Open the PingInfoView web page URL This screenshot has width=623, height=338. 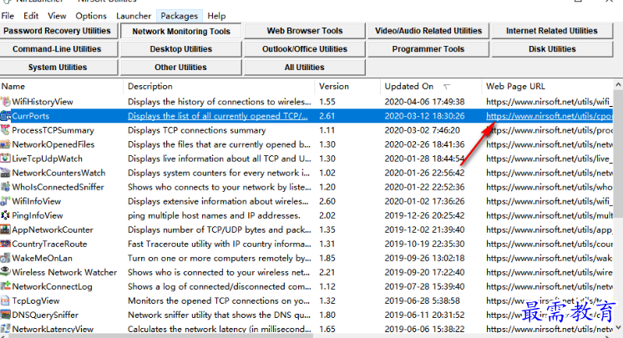pos(550,215)
